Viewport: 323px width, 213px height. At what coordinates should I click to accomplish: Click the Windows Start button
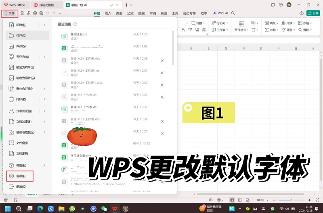pyautogui.click(x=8, y=209)
